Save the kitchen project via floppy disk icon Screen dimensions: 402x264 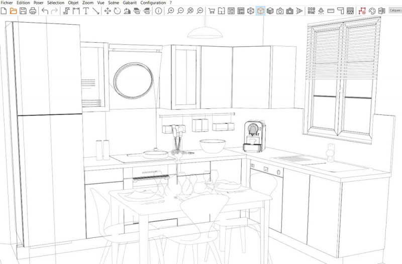pyautogui.click(x=23, y=11)
